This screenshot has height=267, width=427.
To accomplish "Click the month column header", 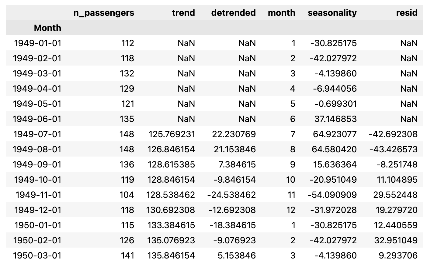I will (281, 13).
